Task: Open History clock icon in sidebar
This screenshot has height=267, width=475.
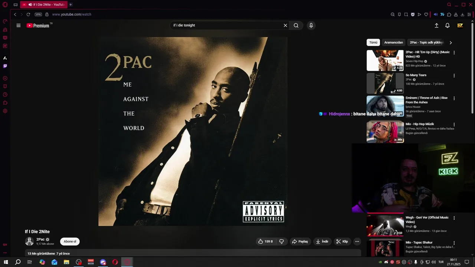Action: point(5,95)
